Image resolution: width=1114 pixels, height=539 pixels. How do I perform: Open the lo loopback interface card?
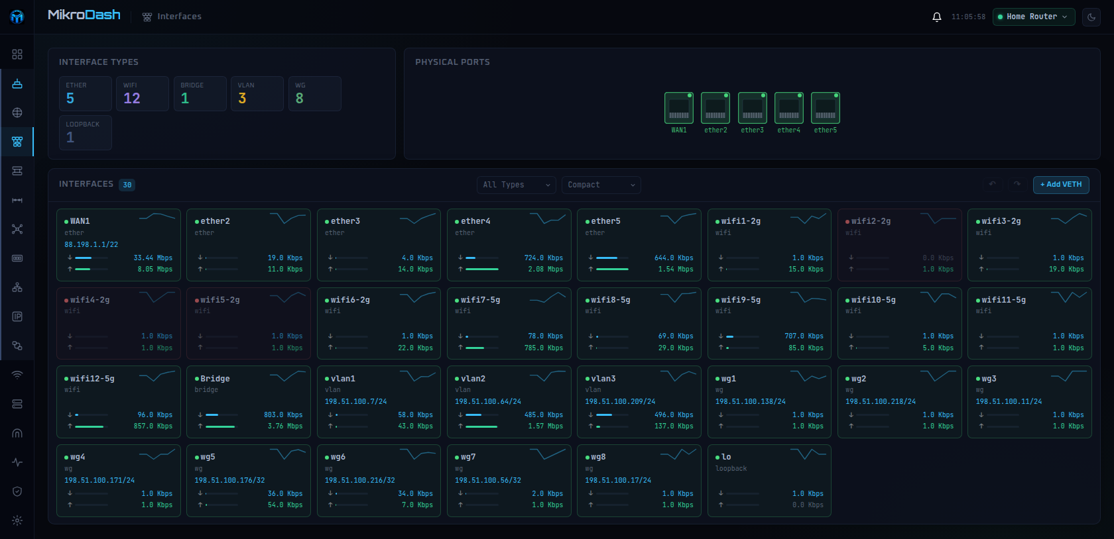tap(769, 481)
